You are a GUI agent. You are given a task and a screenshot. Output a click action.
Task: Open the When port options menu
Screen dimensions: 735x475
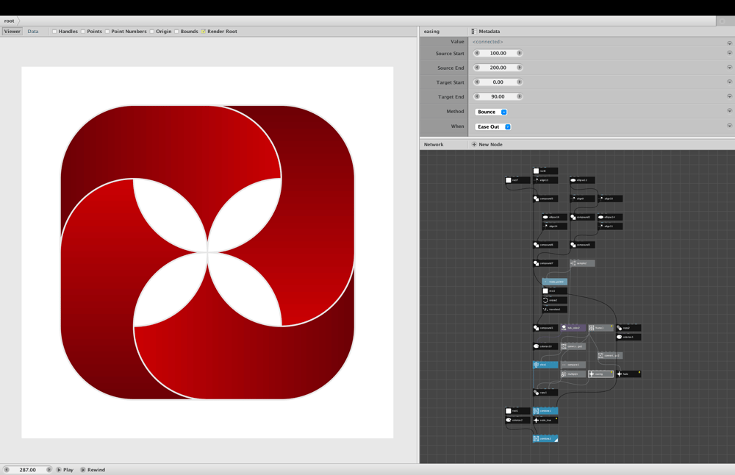(729, 126)
